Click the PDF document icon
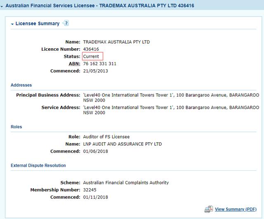 pos(209,209)
